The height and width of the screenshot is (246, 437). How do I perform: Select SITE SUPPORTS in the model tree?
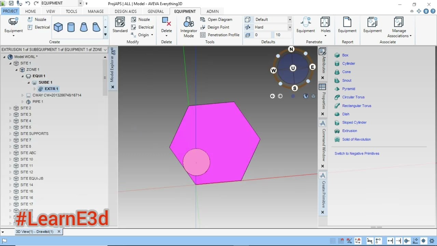34,134
